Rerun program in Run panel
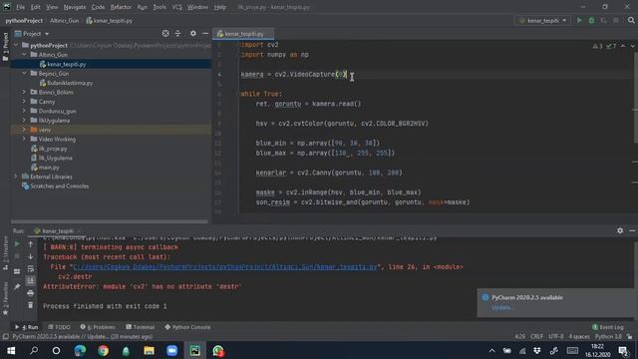This screenshot has width=638, height=359. [x=17, y=243]
